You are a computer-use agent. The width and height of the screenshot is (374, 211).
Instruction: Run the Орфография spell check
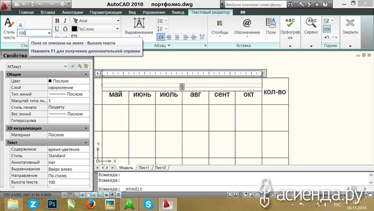point(290,29)
